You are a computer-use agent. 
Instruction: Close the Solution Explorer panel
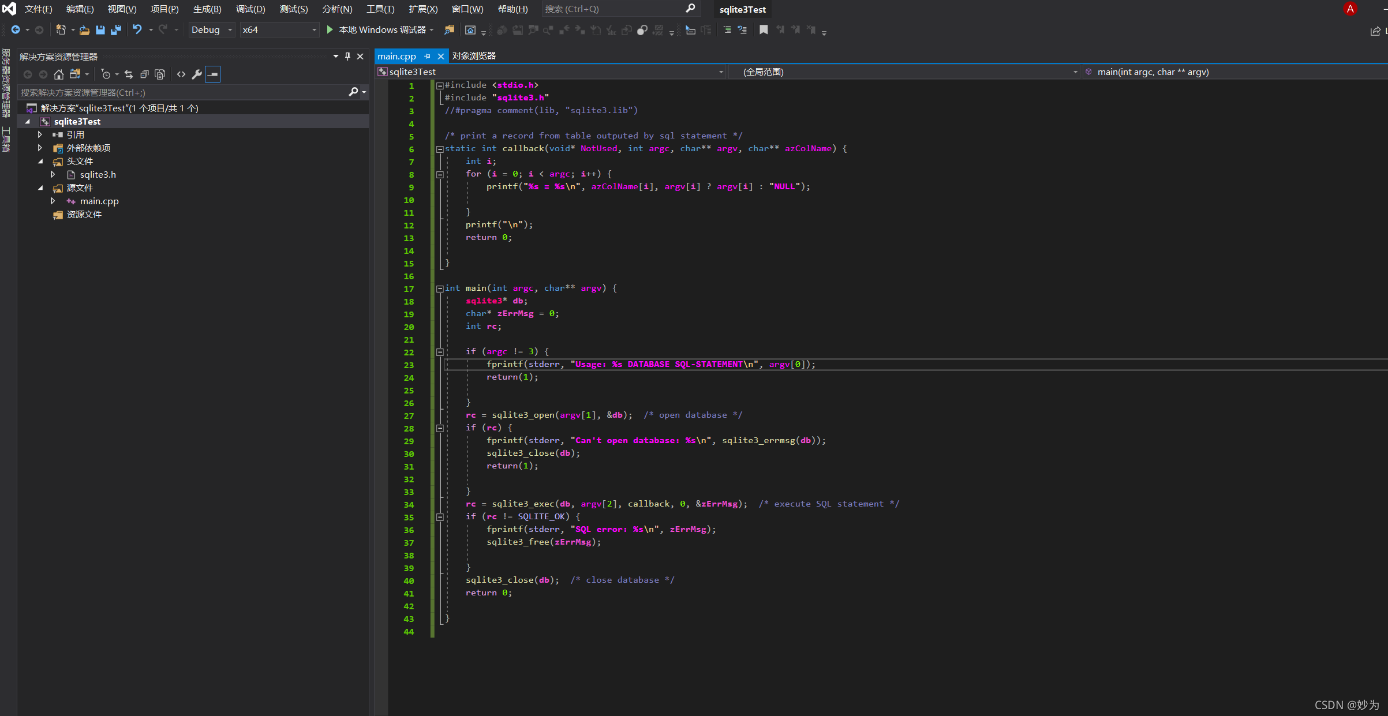[360, 57]
